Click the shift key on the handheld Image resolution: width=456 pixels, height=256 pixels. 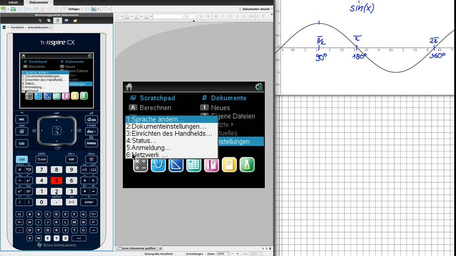tap(42, 159)
